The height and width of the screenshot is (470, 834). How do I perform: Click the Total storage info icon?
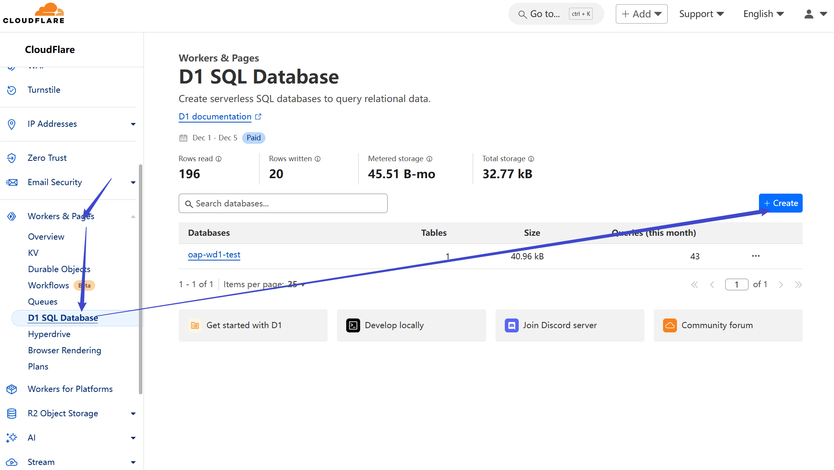531,159
